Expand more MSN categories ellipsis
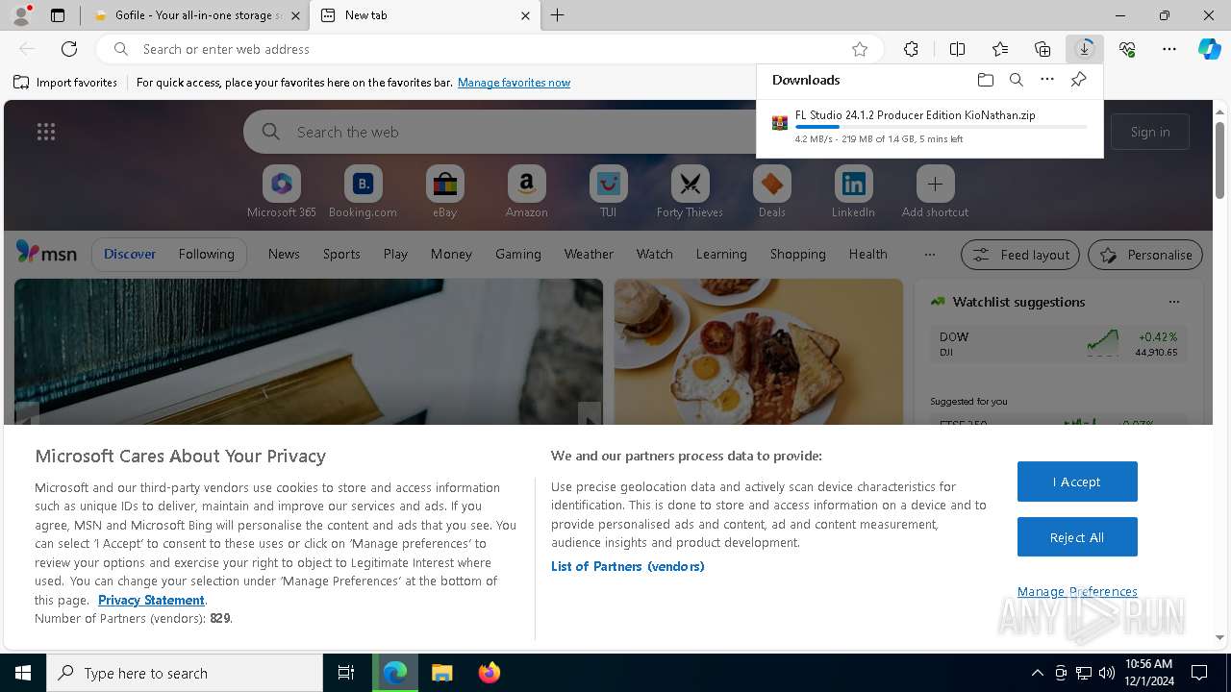Screen dimensions: 1231x692 (929, 255)
